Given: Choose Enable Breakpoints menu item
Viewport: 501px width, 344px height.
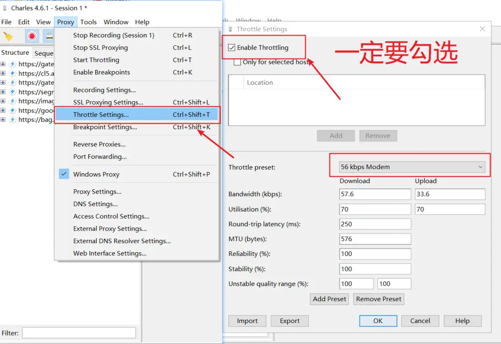Looking at the screenshot, I should (x=137, y=73).
